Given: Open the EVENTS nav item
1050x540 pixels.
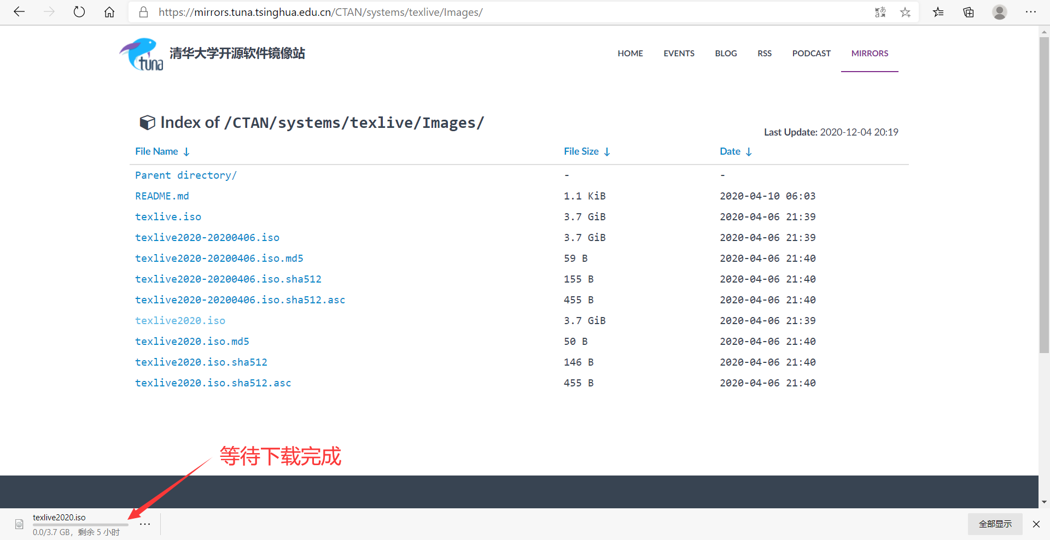Looking at the screenshot, I should [679, 54].
